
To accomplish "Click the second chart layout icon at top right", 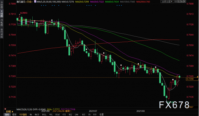I will pos(179,1).
